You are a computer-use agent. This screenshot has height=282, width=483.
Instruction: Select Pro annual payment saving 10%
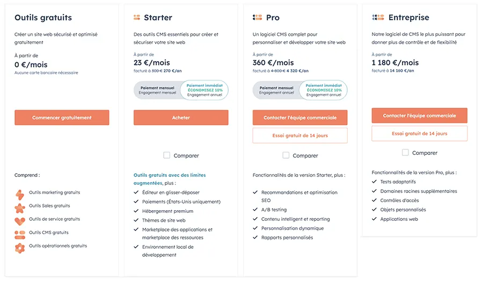324,90
